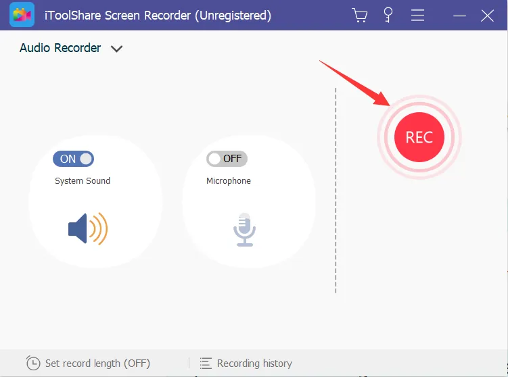Click the Microphone label
This screenshot has width=508, height=377.
pyautogui.click(x=229, y=180)
